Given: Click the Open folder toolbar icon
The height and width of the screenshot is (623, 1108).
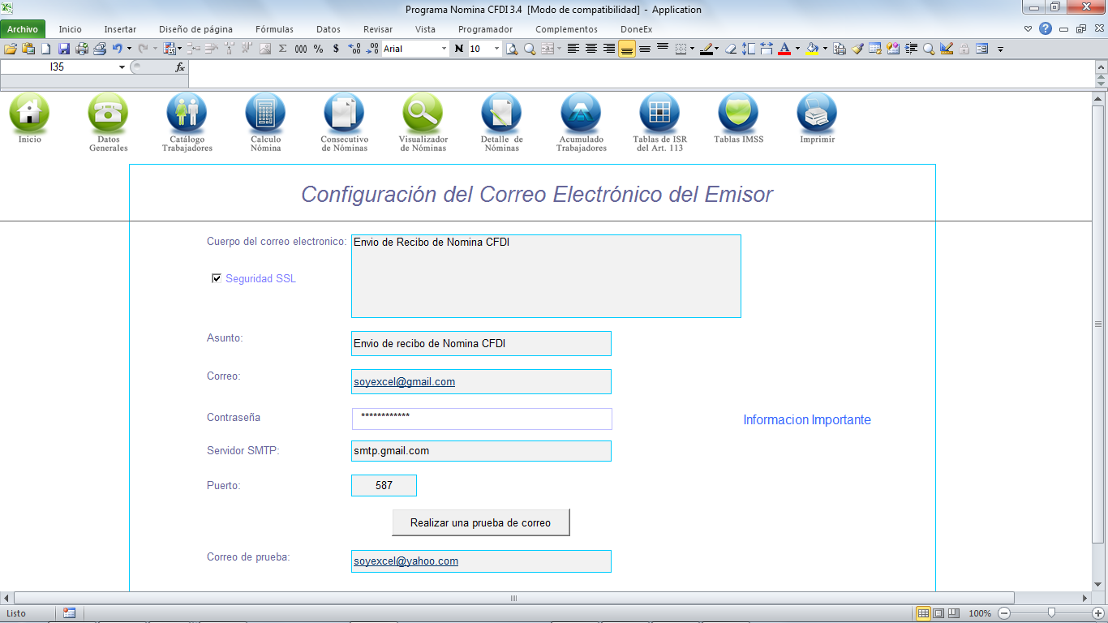Looking at the screenshot, I should pyautogui.click(x=11, y=49).
